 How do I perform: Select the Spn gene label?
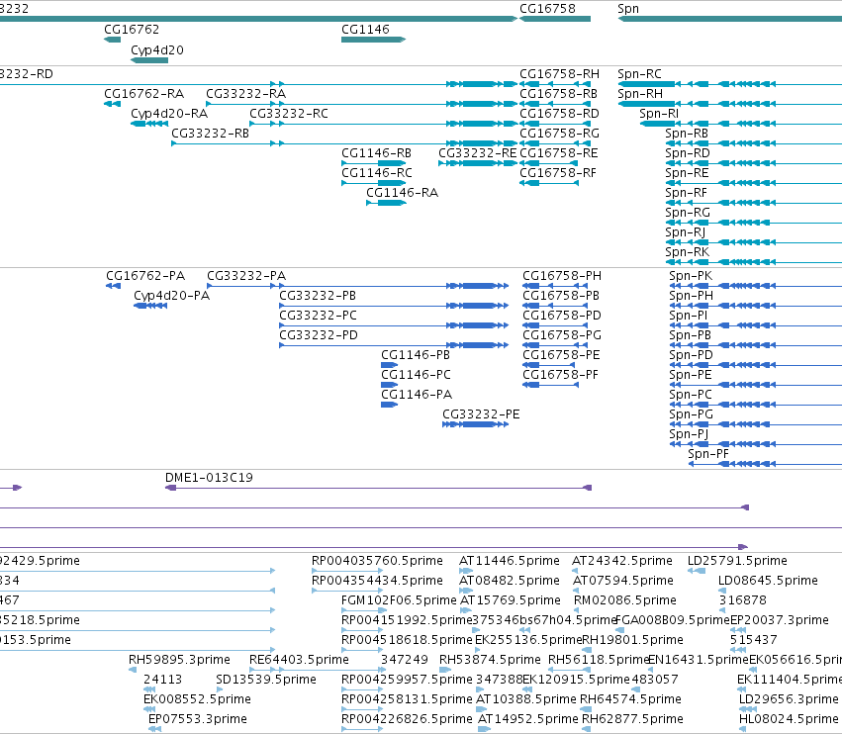pyautogui.click(x=628, y=9)
